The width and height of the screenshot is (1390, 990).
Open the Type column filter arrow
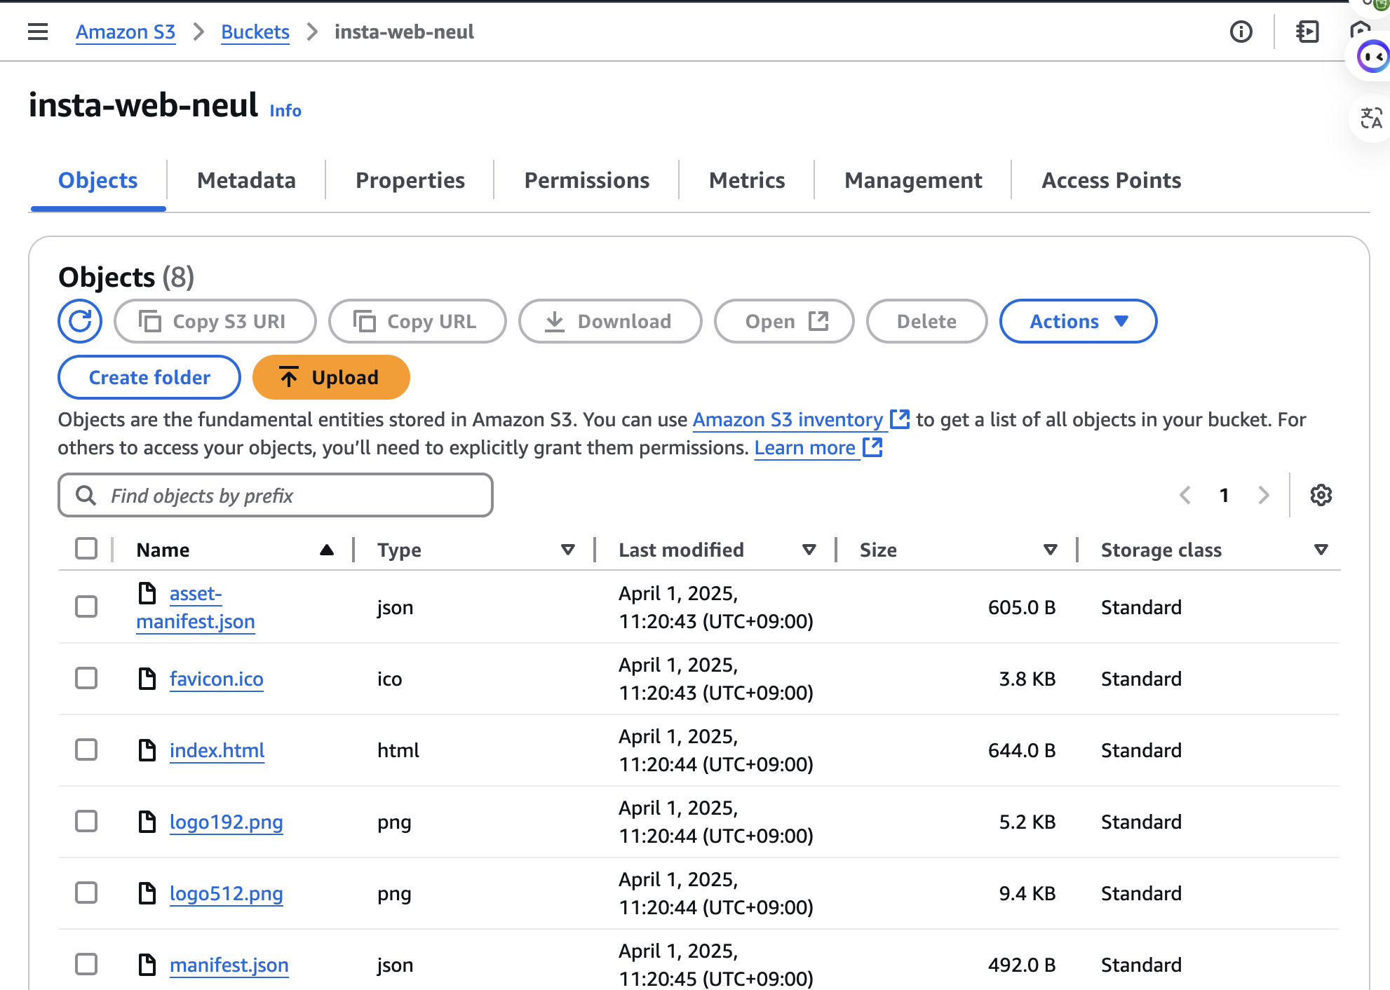tap(568, 550)
